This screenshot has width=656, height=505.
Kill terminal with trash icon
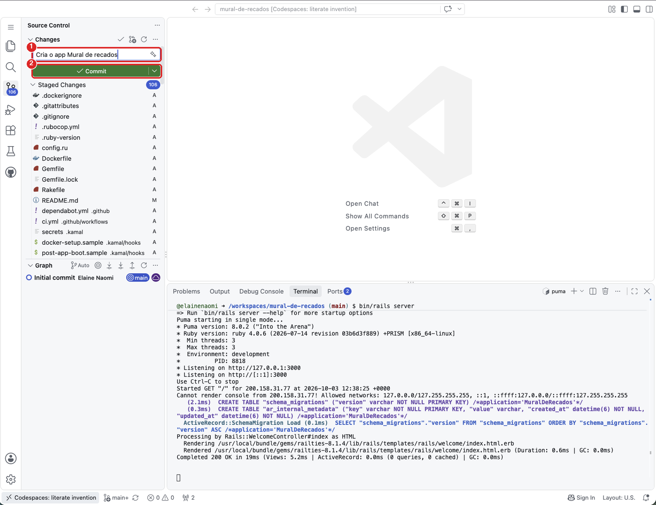605,291
